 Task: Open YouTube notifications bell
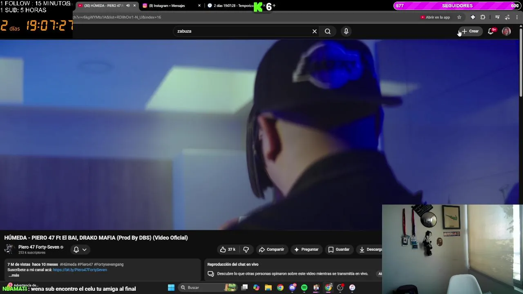[491, 31]
